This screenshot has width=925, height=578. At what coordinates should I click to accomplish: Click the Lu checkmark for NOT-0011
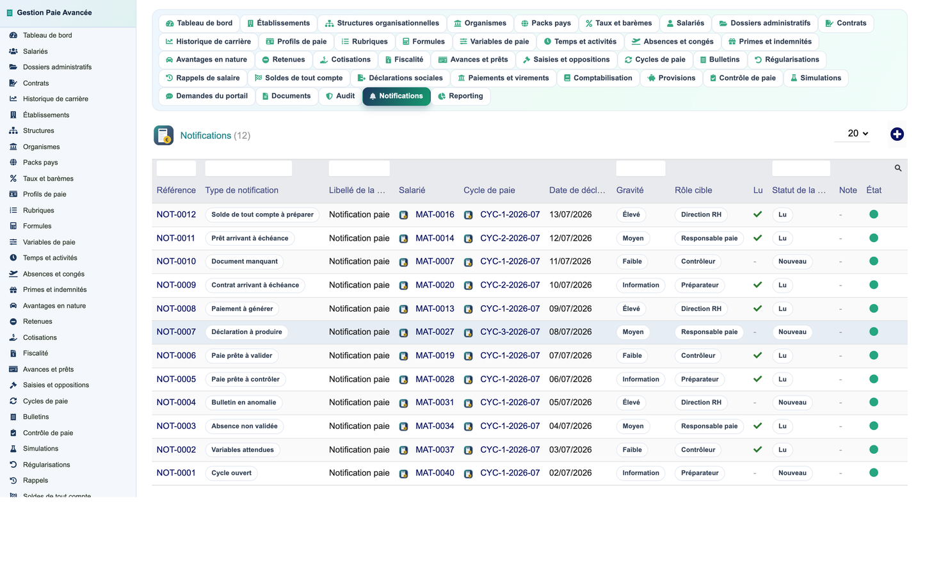(x=757, y=238)
